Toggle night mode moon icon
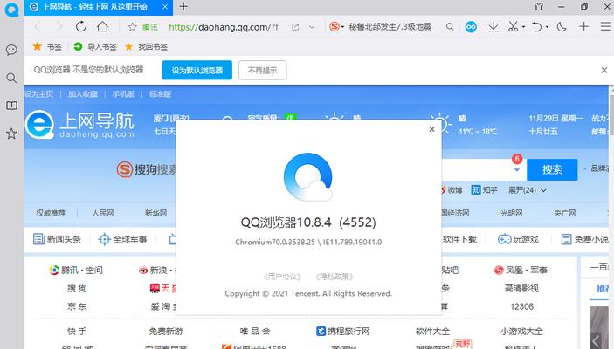The width and height of the screenshot is (614, 349). point(562,26)
